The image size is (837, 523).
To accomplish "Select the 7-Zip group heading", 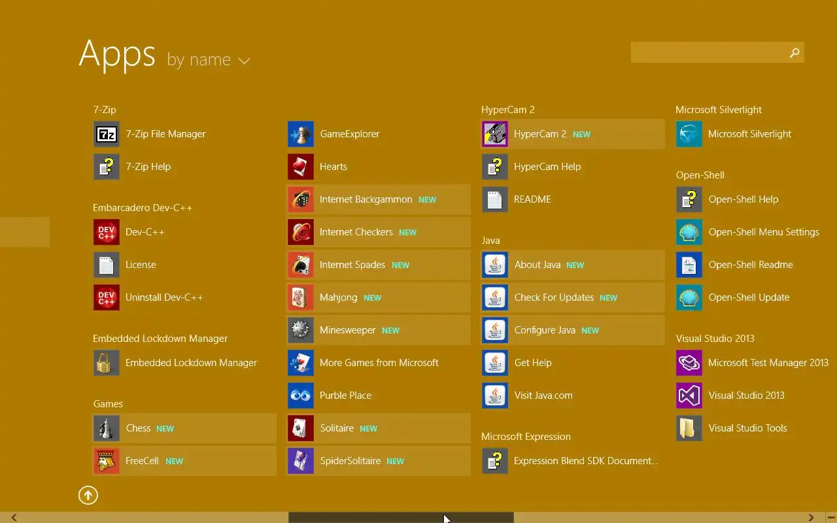I will tap(105, 110).
